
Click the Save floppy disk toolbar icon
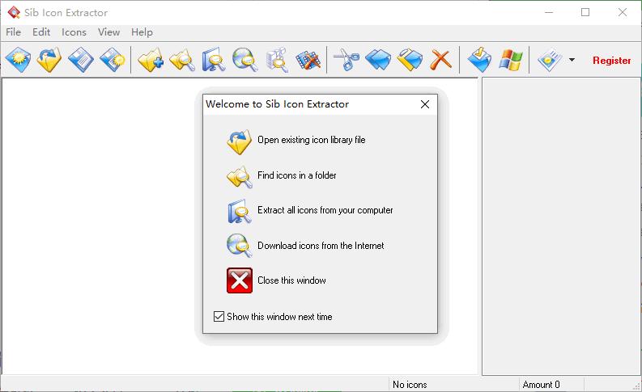click(x=81, y=60)
